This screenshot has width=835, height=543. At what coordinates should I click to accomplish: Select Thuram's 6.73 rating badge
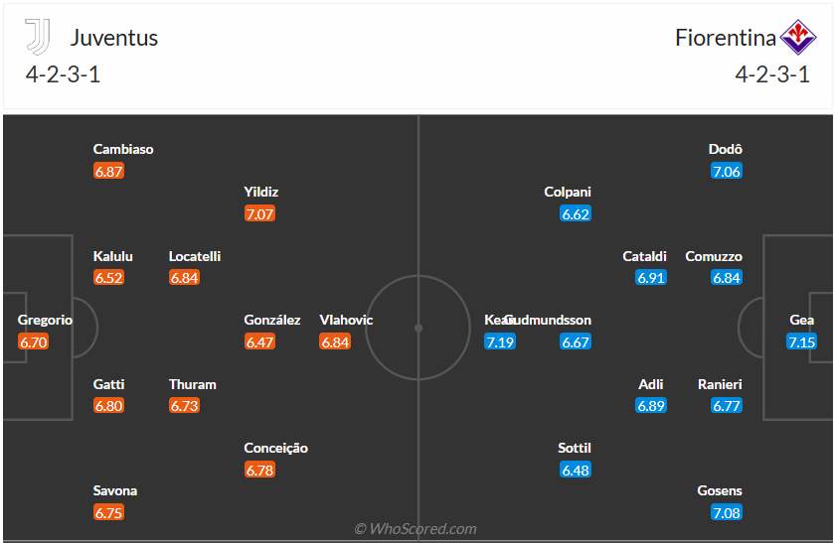point(184,406)
